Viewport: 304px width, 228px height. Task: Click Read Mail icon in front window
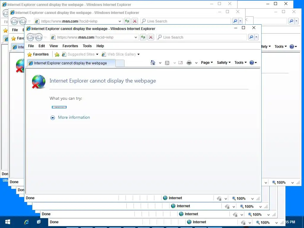(x=180, y=63)
